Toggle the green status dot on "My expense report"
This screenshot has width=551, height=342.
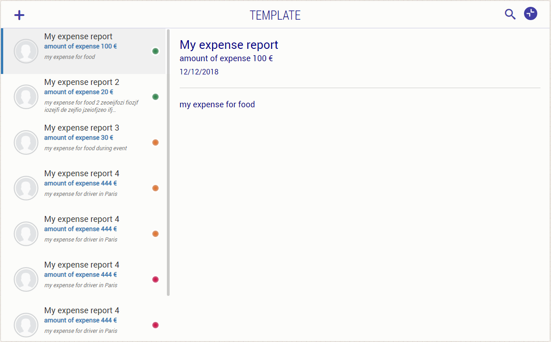[x=155, y=51]
